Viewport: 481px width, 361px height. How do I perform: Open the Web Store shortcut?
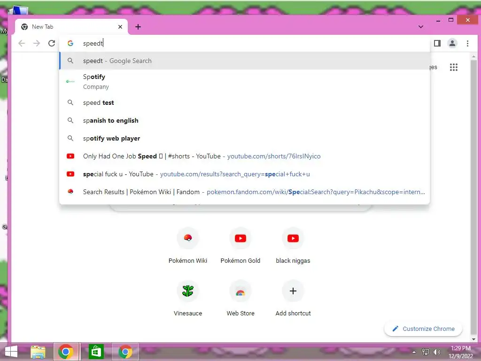[x=240, y=298]
